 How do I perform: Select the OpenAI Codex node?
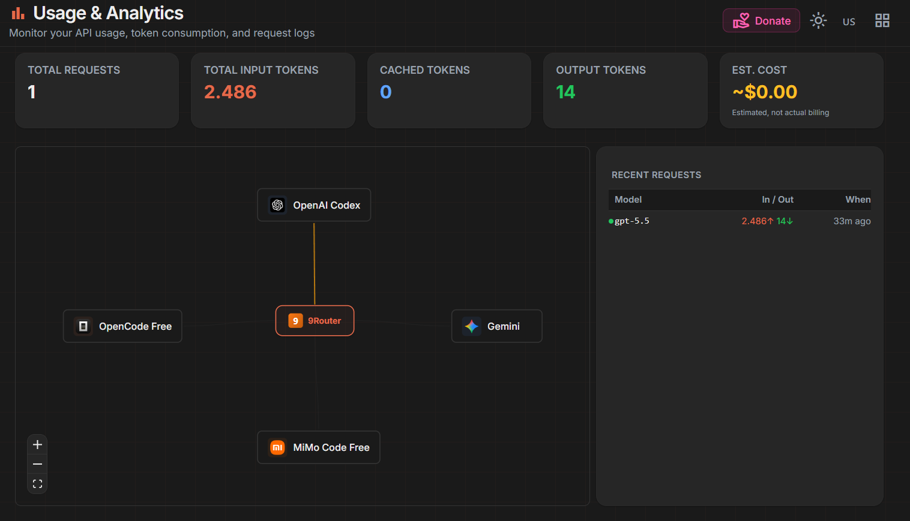click(x=314, y=205)
